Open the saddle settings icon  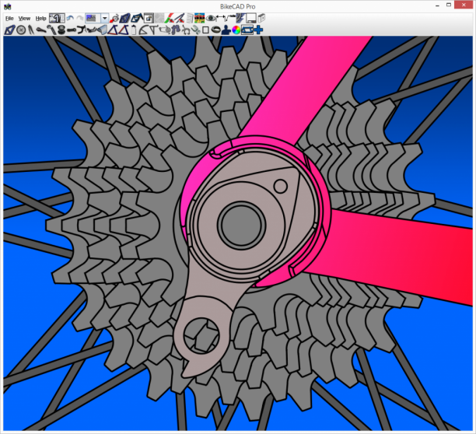point(41,30)
